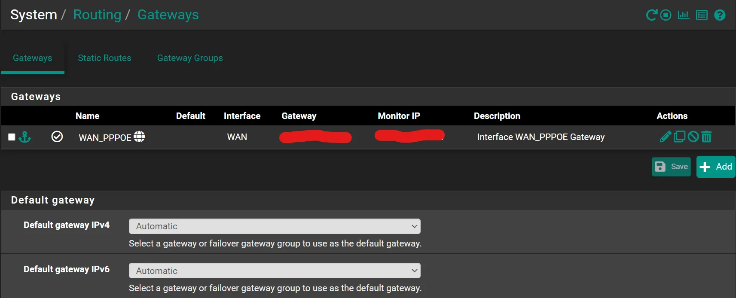Copy the WAN_PPPOE gateway entry

click(x=679, y=137)
